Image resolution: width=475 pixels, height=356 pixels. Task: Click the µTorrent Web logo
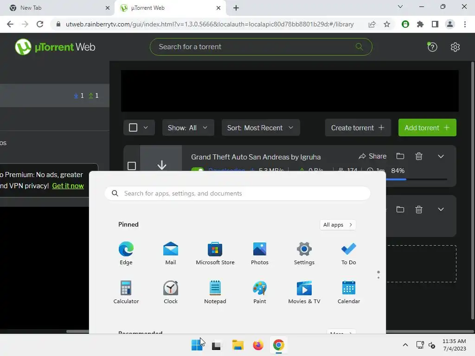pos(55,47)
